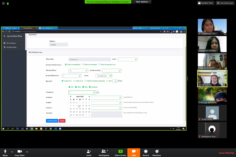236x157 pixels.
Task: Open the View Options dropdown
Action: 143,2
